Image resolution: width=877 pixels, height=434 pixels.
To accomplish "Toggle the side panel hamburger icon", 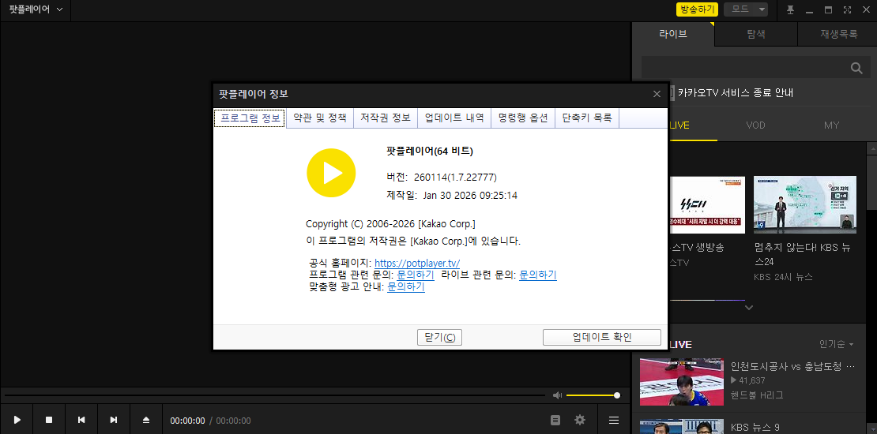I will (614, 420).
